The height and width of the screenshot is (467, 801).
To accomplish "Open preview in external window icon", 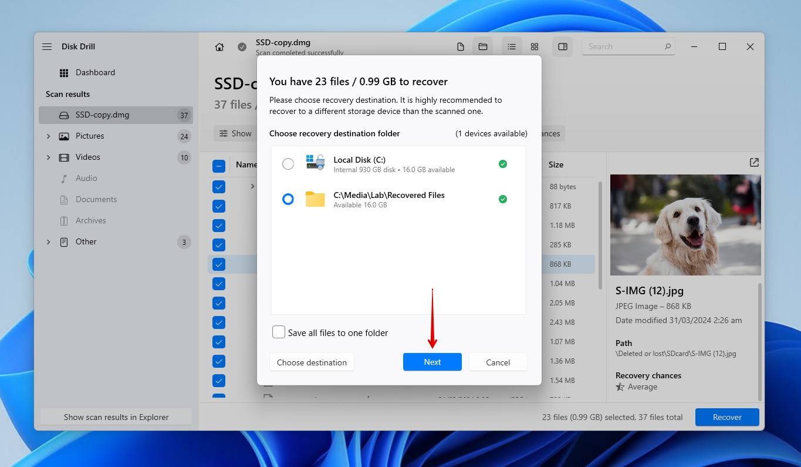I will pyautogui.click(x=754, y=163).
